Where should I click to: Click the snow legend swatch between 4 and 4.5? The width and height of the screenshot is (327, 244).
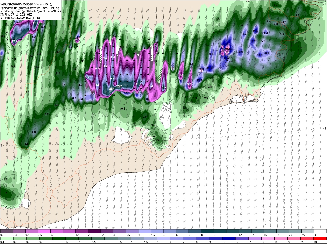click(145, 231)
